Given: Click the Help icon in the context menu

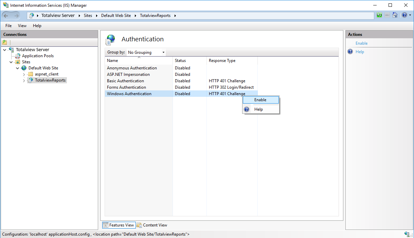Looking at the screenshot, I should [247, 109].
